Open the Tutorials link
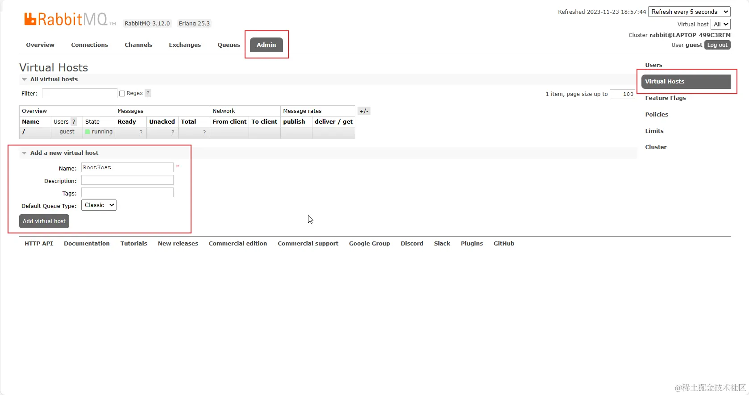749x395 pixels. point(134,243)
